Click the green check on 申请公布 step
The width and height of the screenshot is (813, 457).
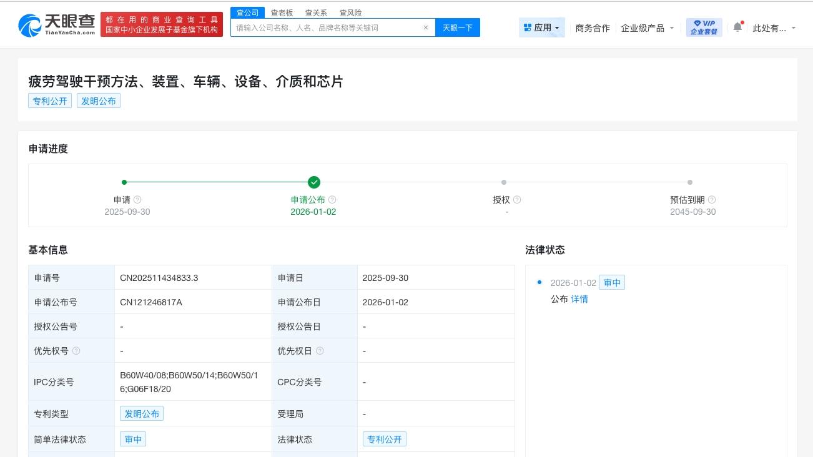click(x=314, y=182)
